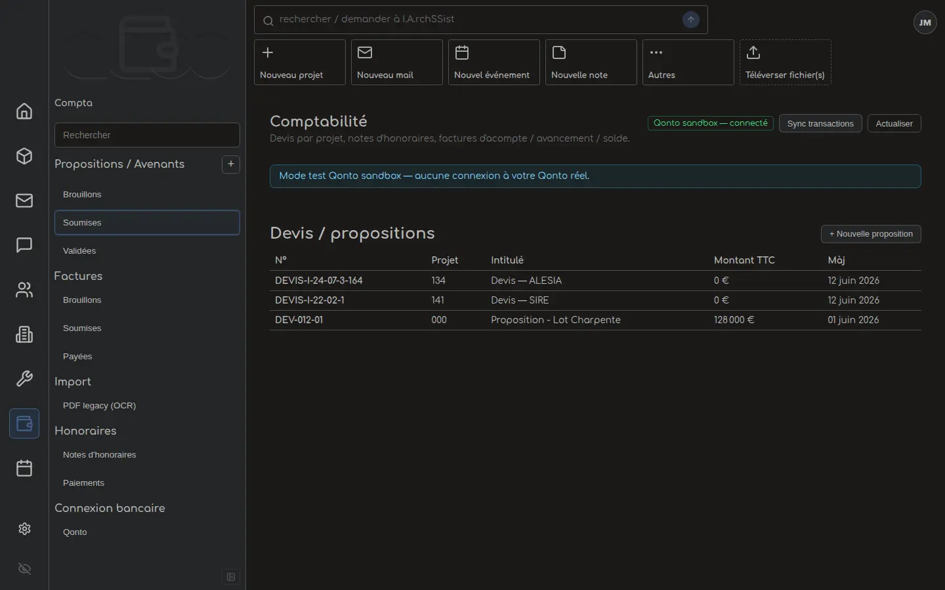The image size is (945, 590).
Task: Open row DEVIS-I-24-07-3-164
Action: click(595, 281)
